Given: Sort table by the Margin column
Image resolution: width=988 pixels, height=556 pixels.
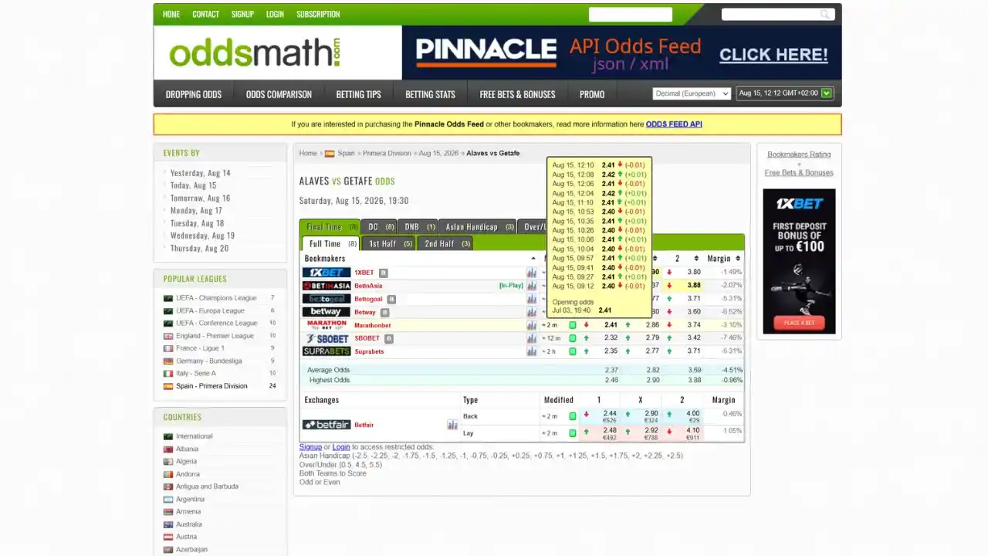Looking at the screenshot, I should [x=738, y=259].
